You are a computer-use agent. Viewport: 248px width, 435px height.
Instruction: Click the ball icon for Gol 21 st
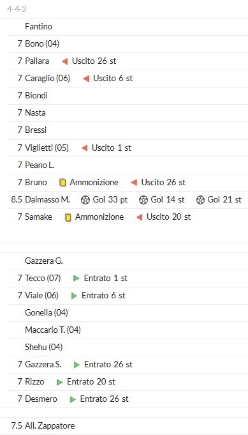coord(200,200)
